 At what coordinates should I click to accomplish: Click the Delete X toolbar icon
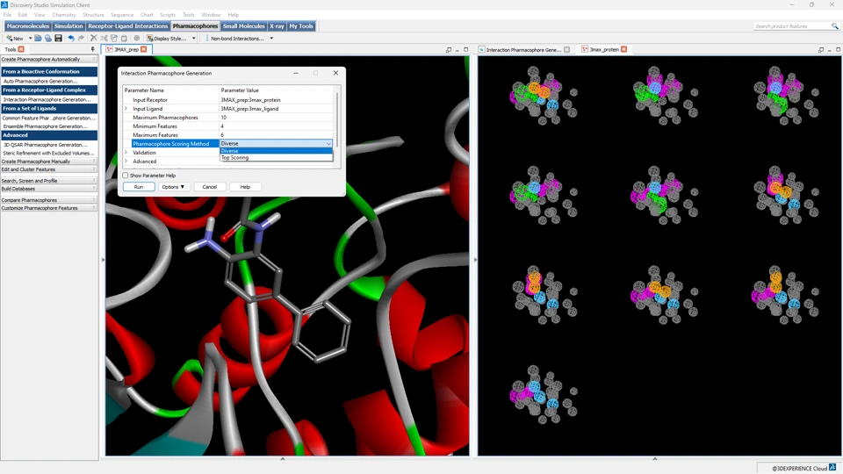[x=94, y=38]
